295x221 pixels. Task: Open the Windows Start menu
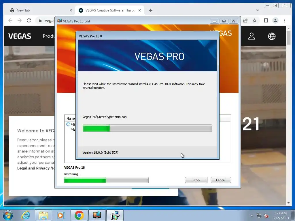click(8, 215)
